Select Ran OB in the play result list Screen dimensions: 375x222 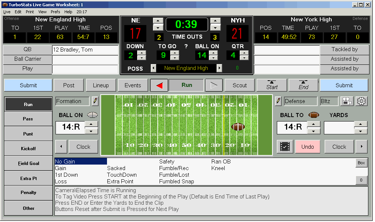[221, 162]
